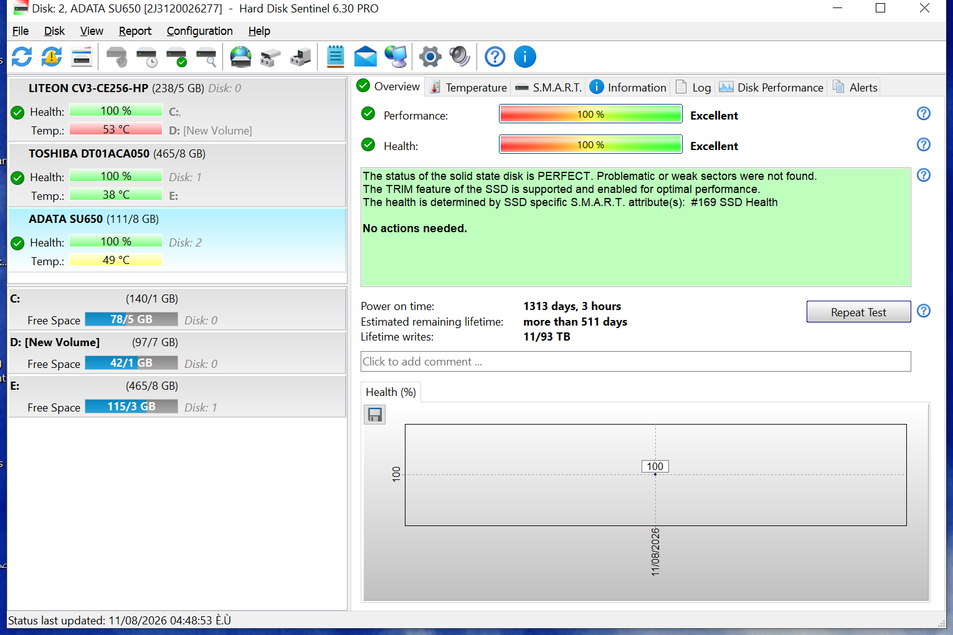This screenshot has height=635, width=953.
Task: Click the save floppy icon above health chart
Action: pos(375,415)
